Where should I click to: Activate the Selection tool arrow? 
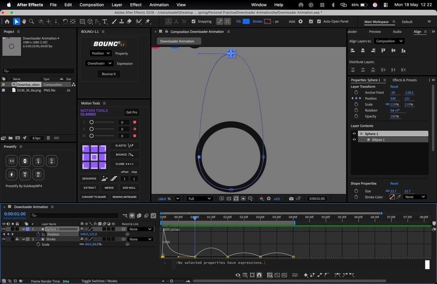tap(16, 21)
